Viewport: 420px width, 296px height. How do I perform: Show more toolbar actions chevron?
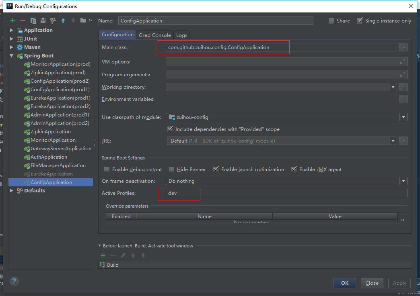(91, 20)
